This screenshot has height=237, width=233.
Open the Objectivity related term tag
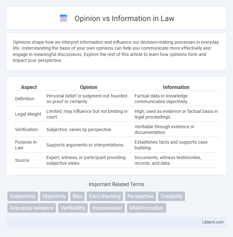point(54,196)
